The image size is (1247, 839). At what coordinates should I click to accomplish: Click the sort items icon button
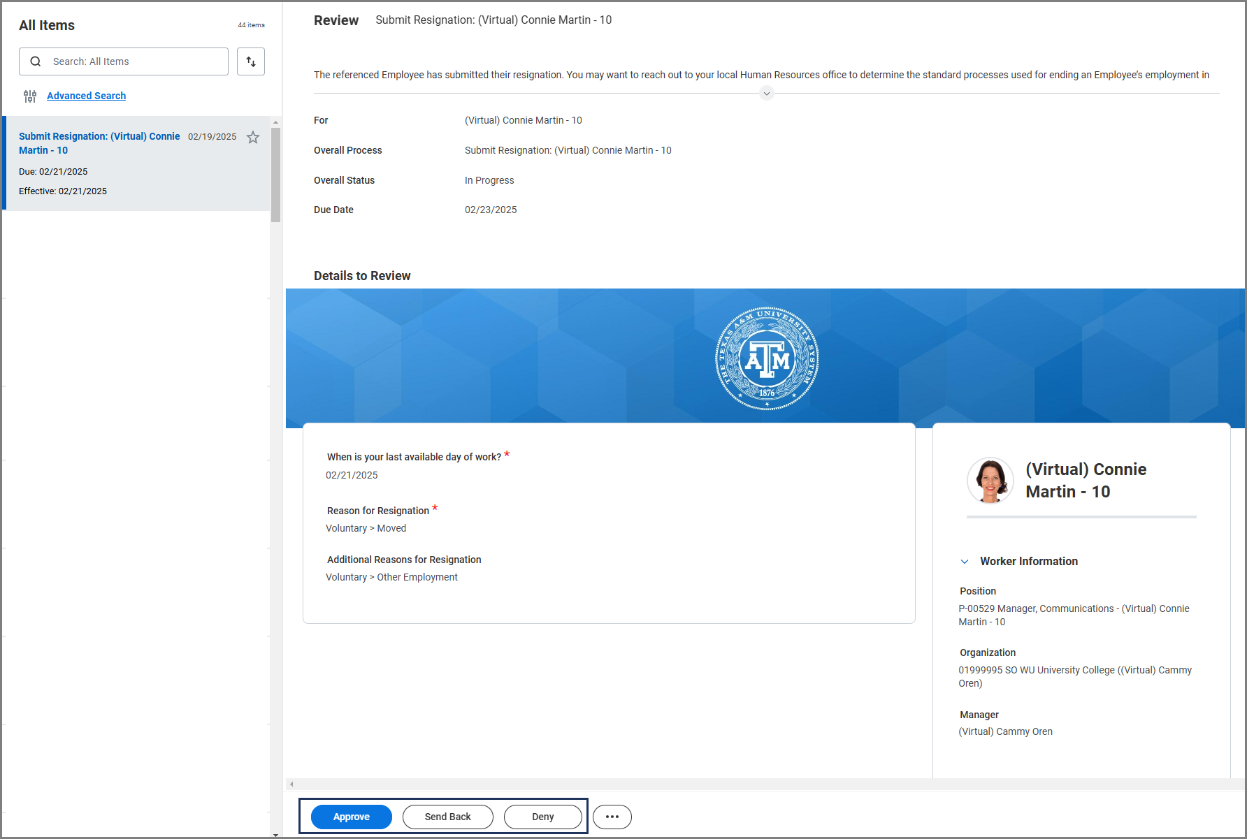coord(250,61)
